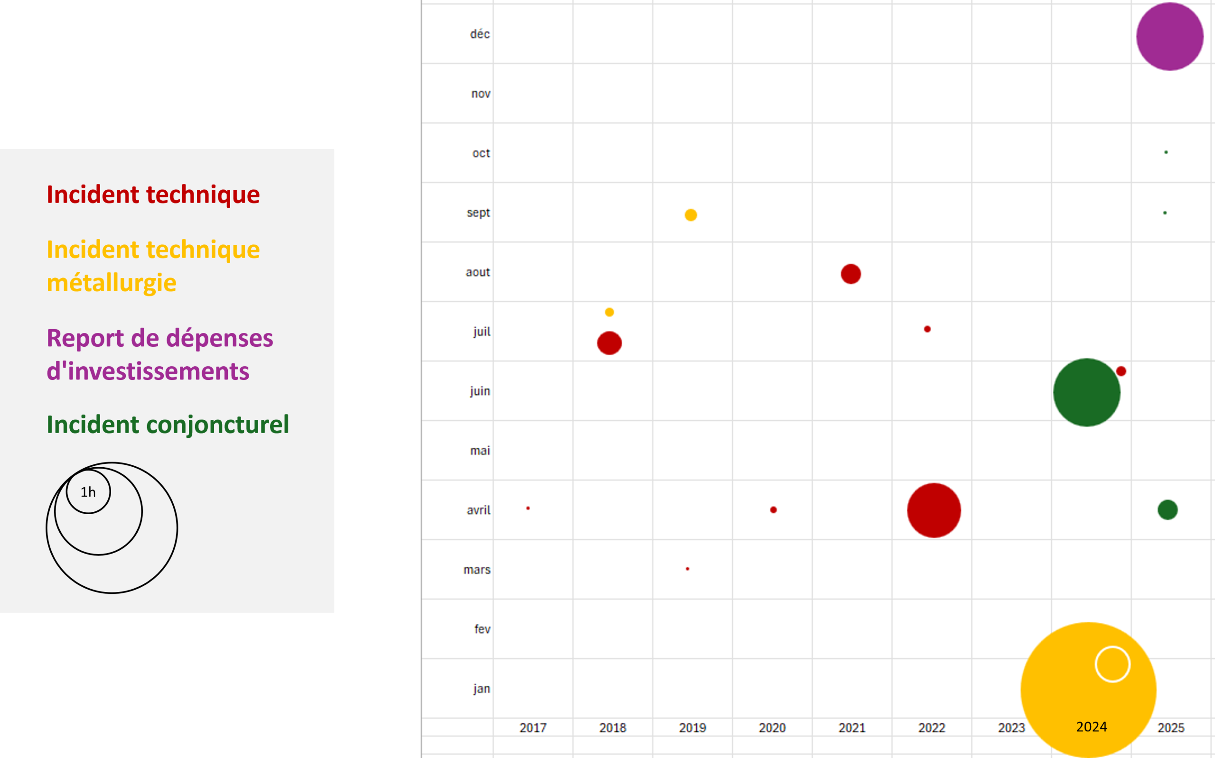Click the red July 2018 bubble
The image size is (1215, 758).
pyautogui.click(x=609, y=343)
